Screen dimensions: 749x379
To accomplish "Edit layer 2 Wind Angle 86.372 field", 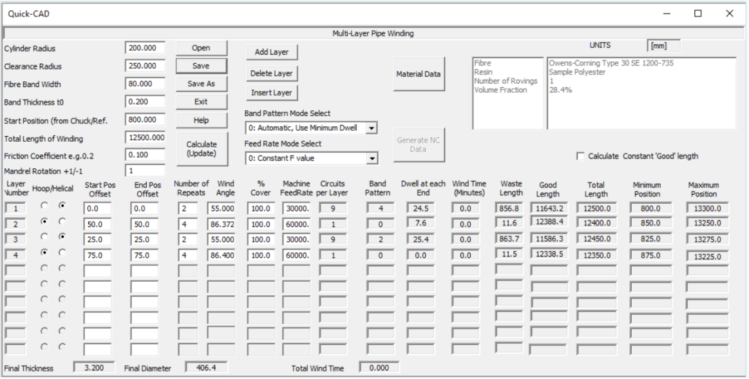I will pos(221,224).
